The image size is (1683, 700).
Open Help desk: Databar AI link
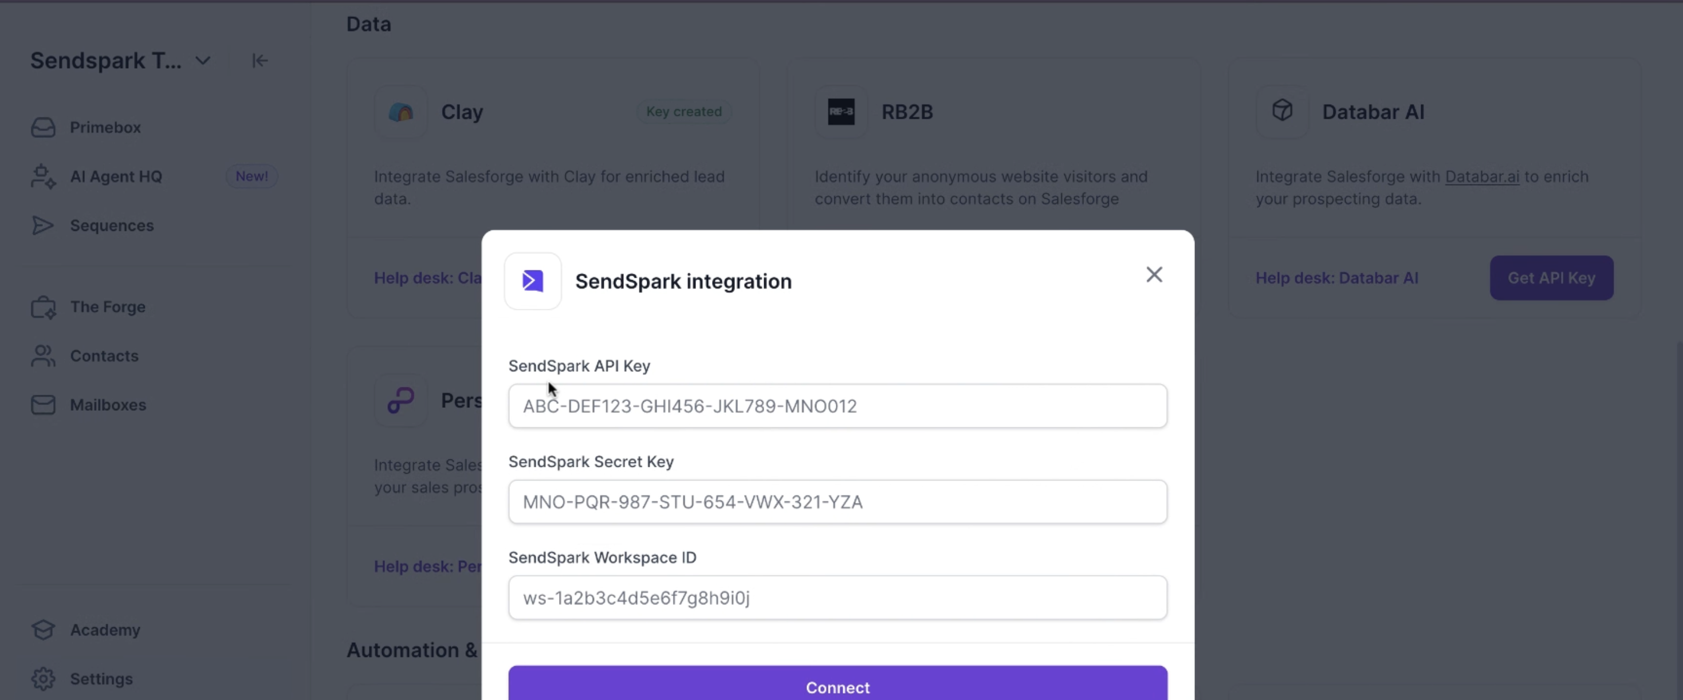[1337, 278]
